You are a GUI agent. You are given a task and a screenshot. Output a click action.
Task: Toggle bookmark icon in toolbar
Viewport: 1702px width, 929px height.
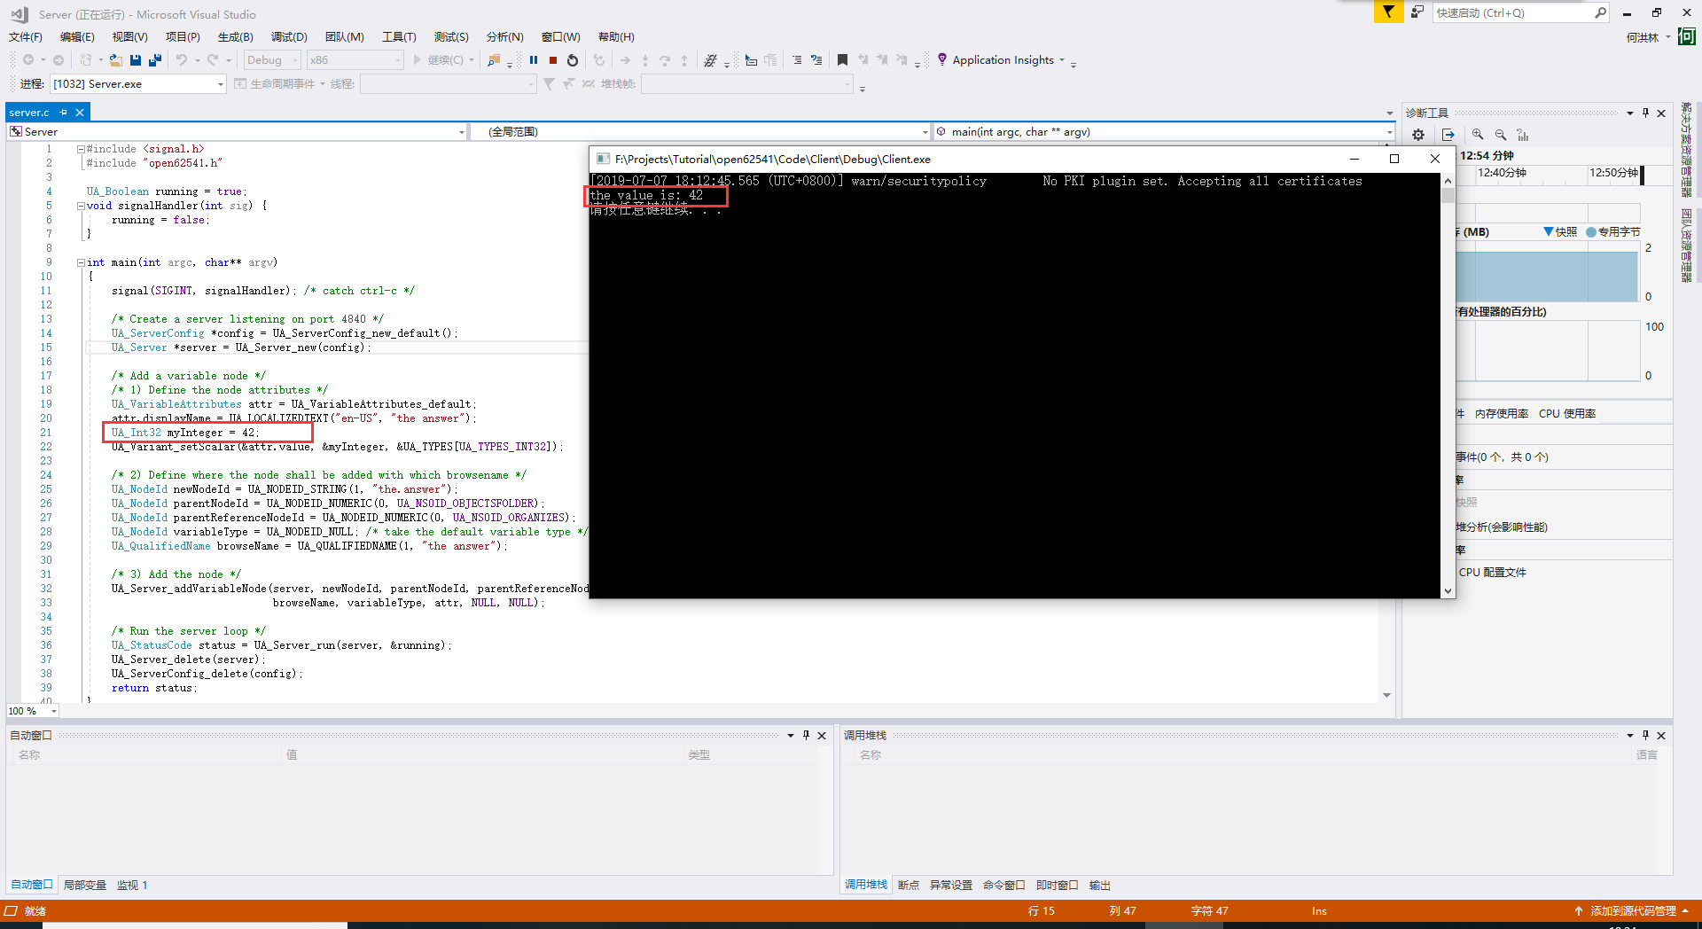(842, 60)
